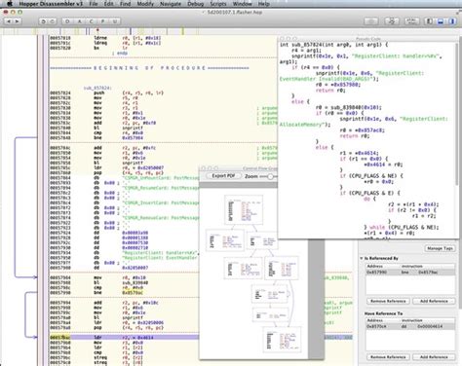Show pseudo-code via the toolbar icon
462x366 pixels.
click(x=411, y=21)
